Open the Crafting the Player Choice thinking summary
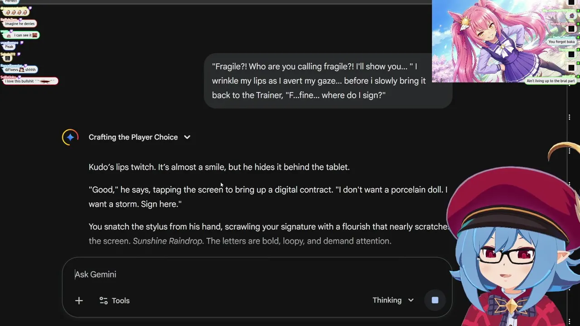580x326 pixels. click(x=133, y=137)
